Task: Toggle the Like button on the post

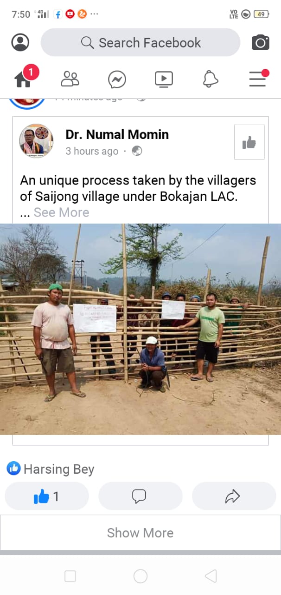Action: click(47, 496)
